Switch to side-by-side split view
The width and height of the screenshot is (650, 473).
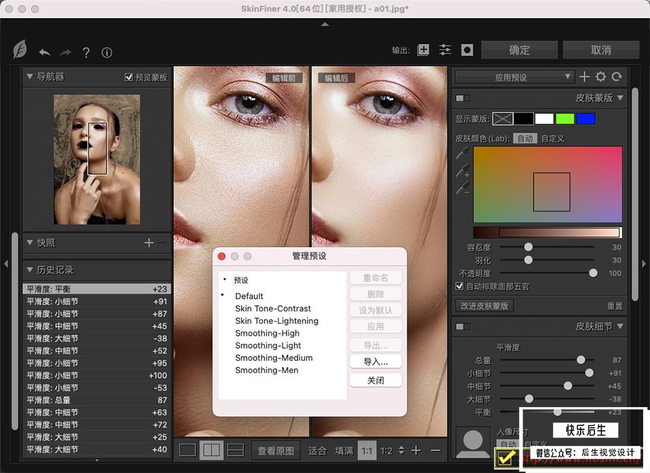click(211, 450)
